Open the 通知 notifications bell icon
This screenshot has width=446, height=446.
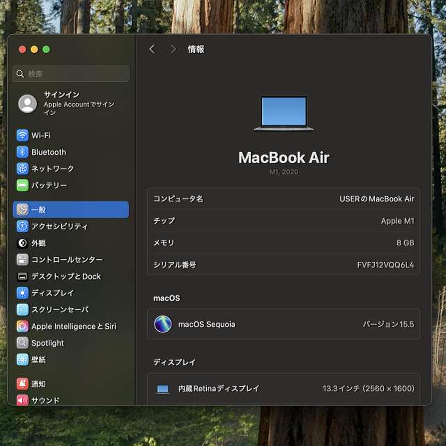pos(22,384)
